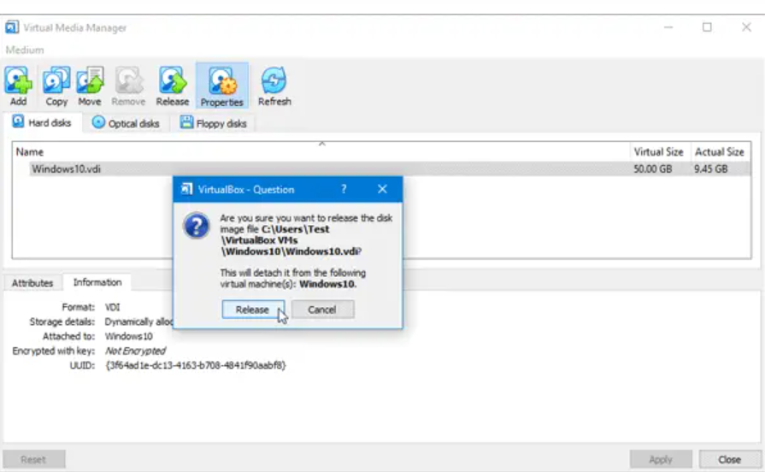The width and height of the screenshot is (765, 472).
Task: Switch to the Hard disks tab
Action: [x=42, y=122]
